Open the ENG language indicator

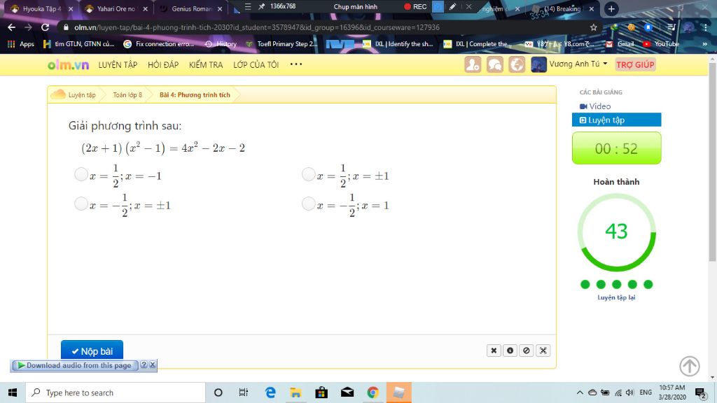pos(646,393)
